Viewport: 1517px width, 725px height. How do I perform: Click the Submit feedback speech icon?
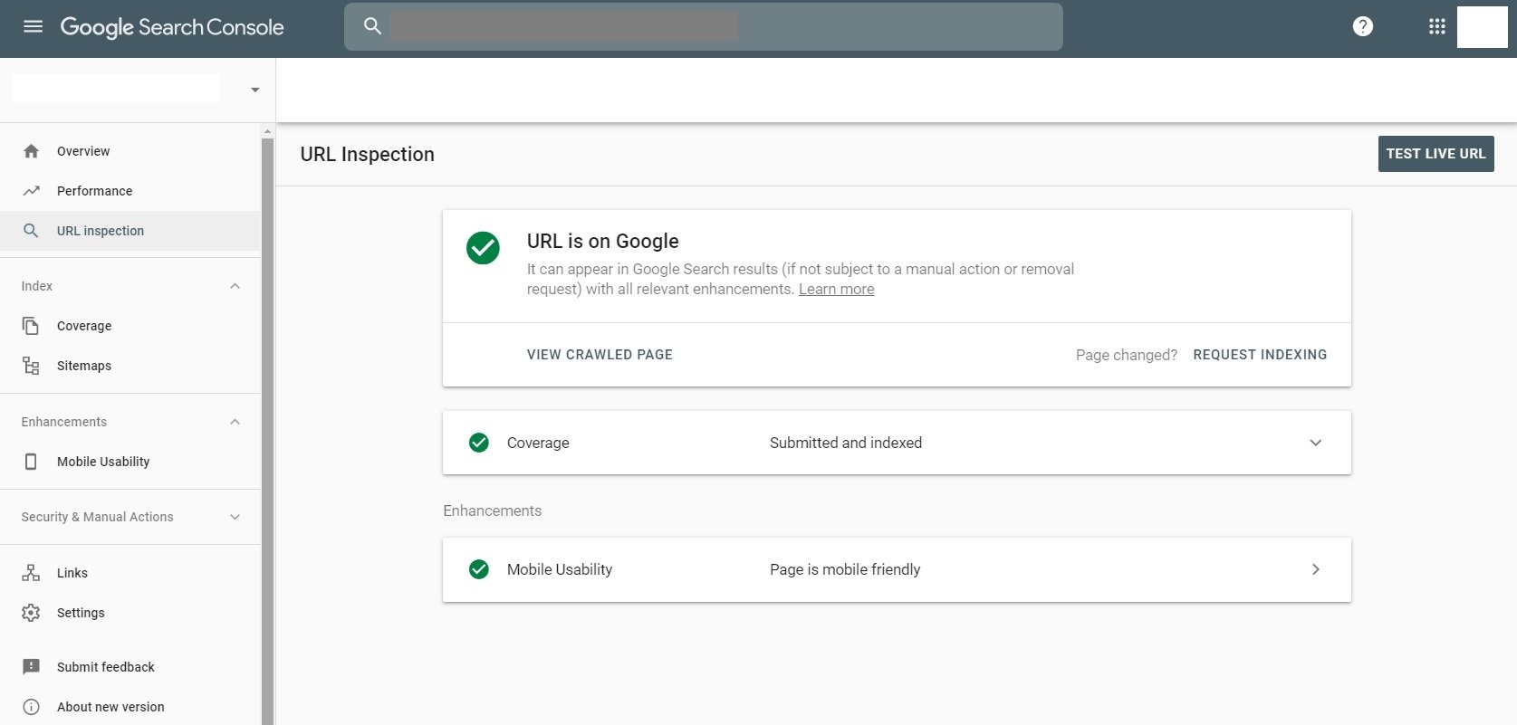(31, 667)
